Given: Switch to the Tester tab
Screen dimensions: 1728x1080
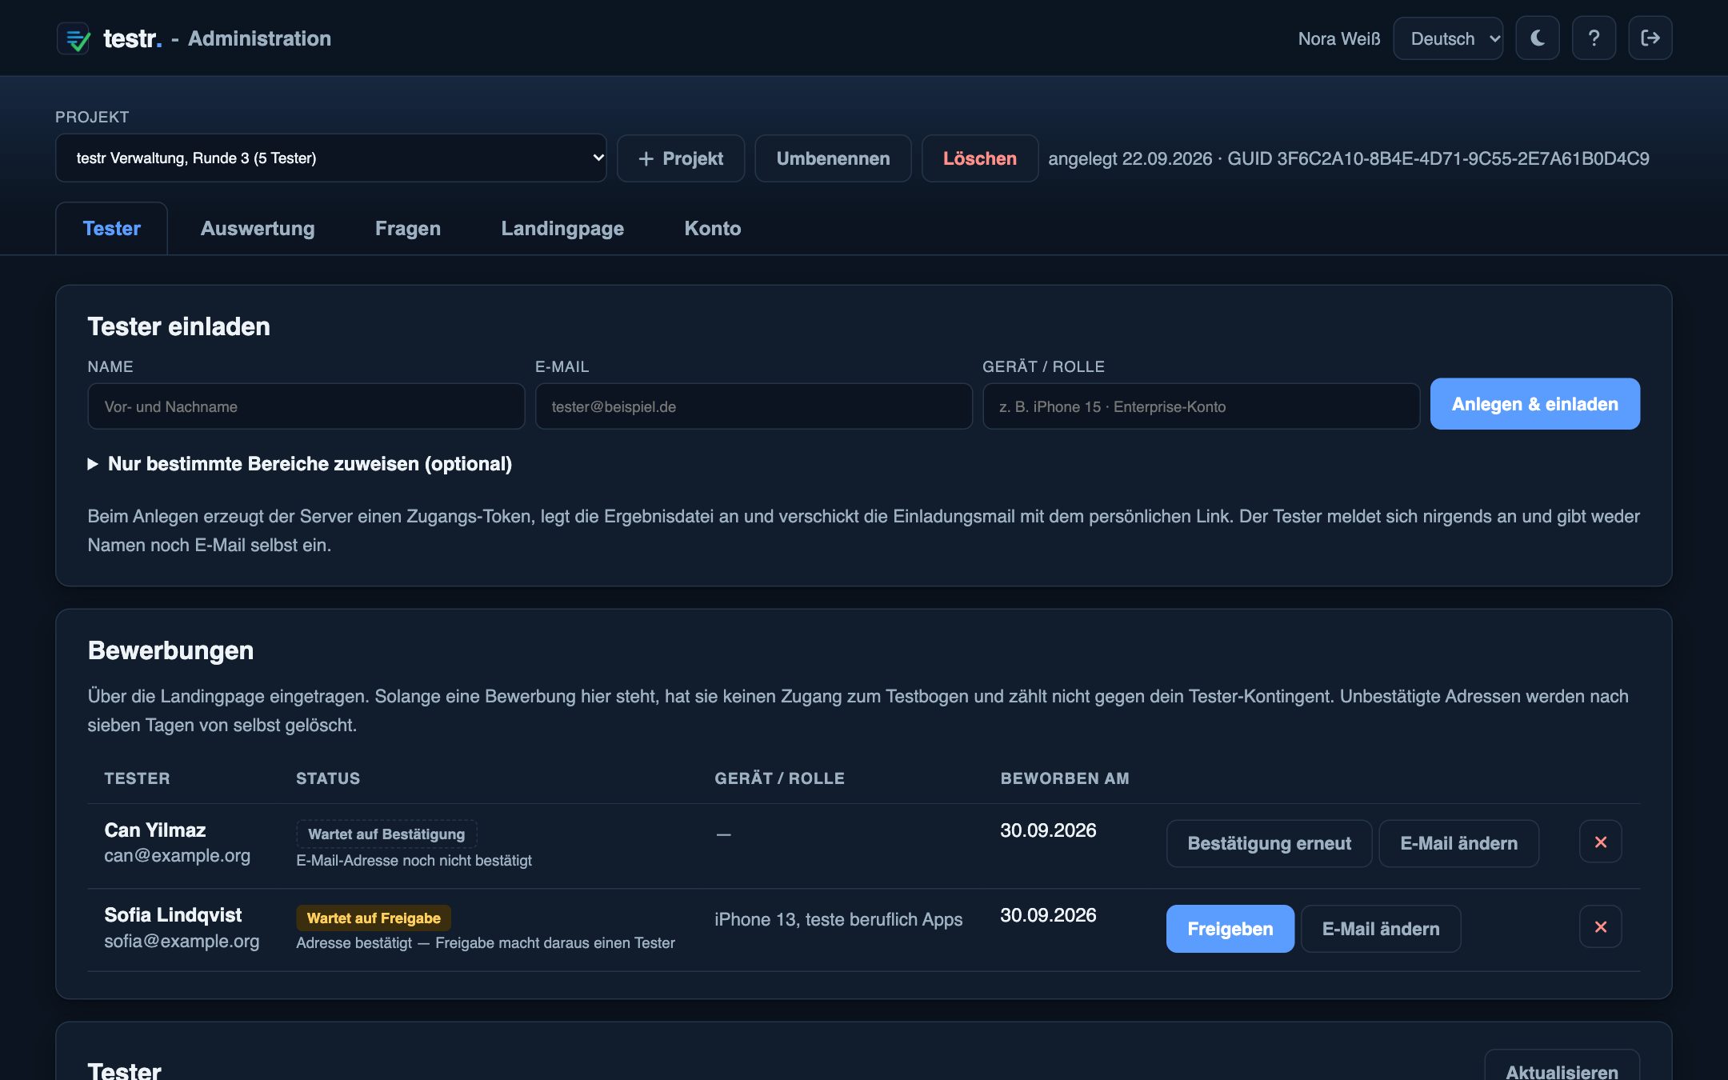Looking at the screenshot, I should [x=111, y=229].
